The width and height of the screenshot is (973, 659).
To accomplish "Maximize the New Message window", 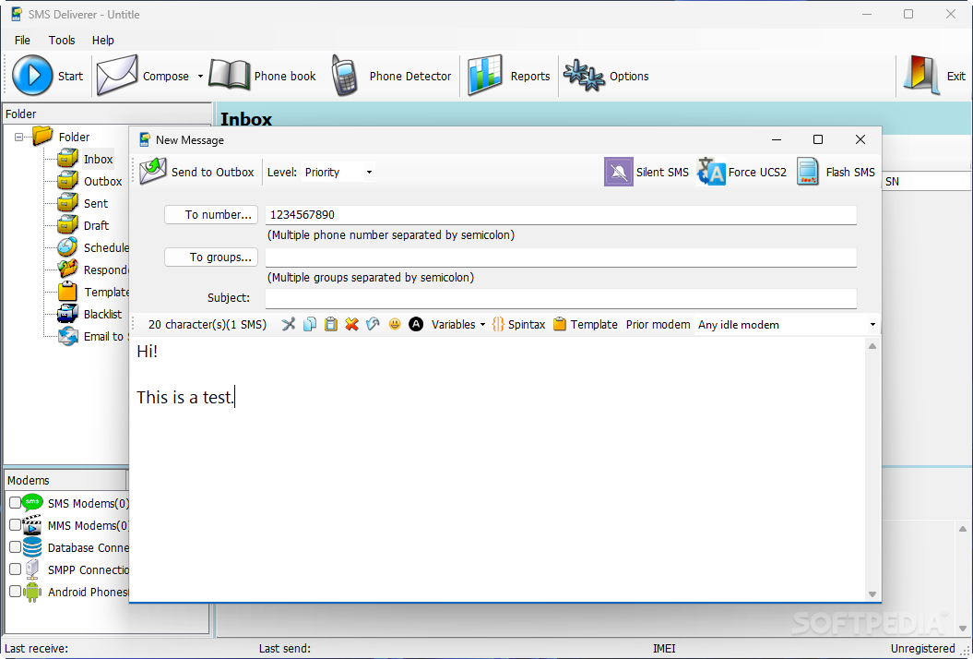I will click(818, 139).
